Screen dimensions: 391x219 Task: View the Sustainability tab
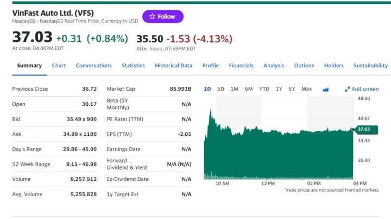point(370,66)
